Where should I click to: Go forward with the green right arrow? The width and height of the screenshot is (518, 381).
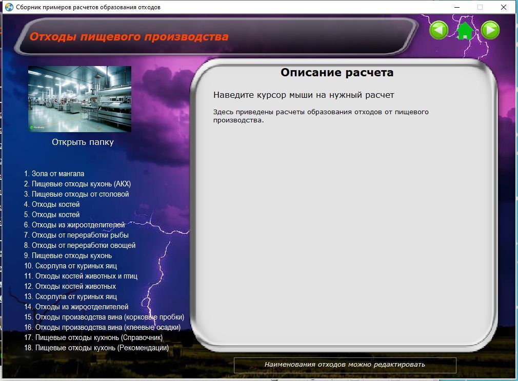pos(490,30)
